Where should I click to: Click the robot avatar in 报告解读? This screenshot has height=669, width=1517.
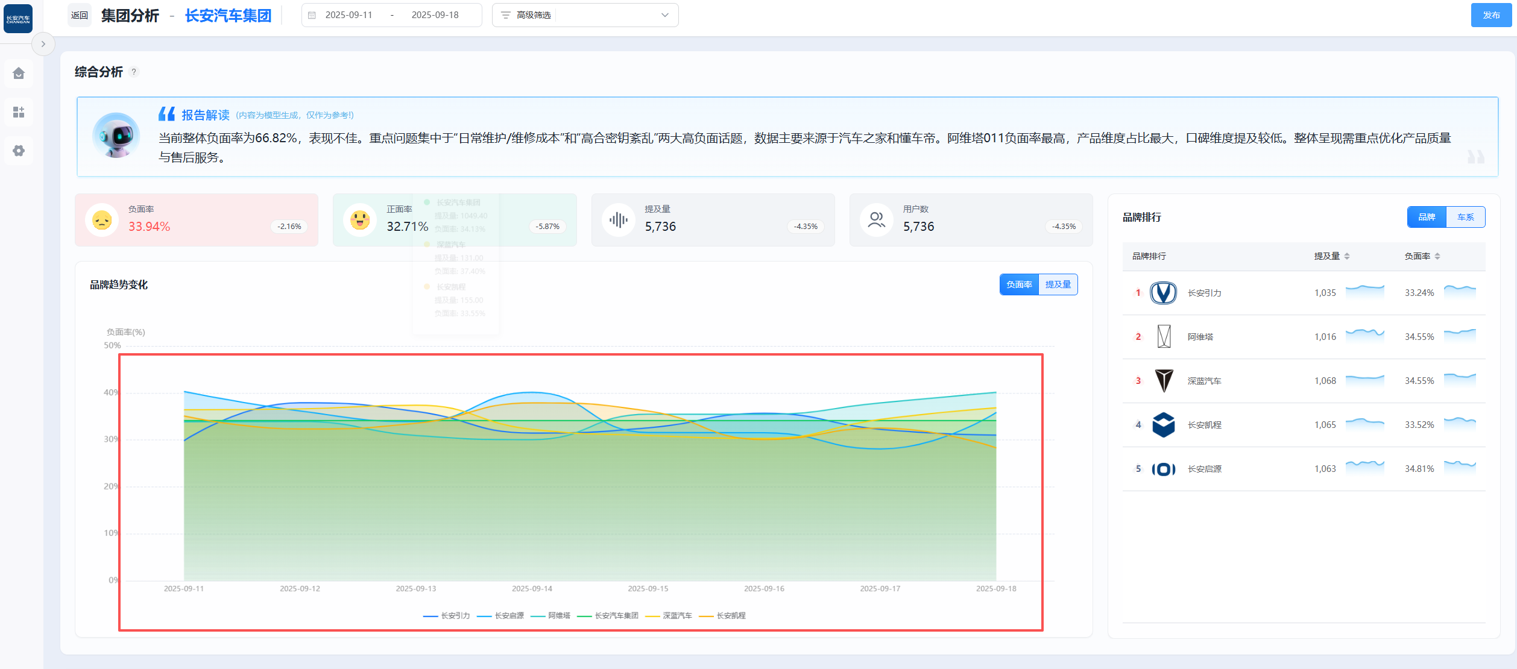(x=116, y=135)
